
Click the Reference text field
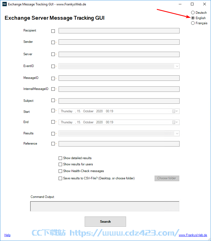(x=119, y=144)
